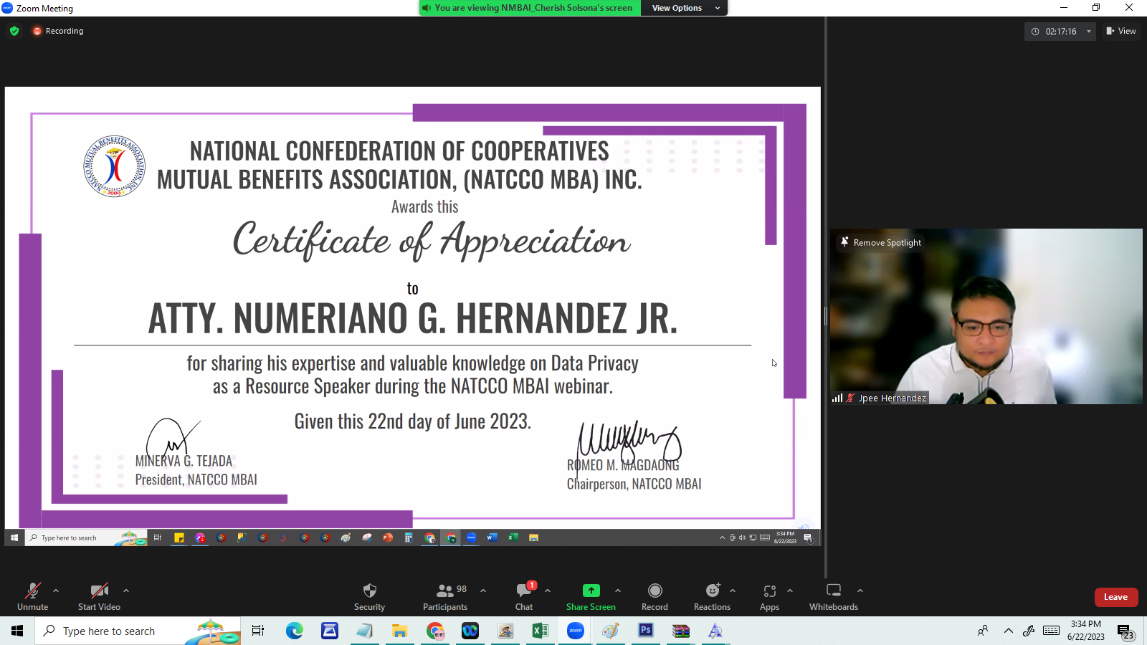Open File Explorer from the taskbar
Image resolution: width=1147 pixels, height=645 pixels.
pyautogui.click(x=399, y=631)
